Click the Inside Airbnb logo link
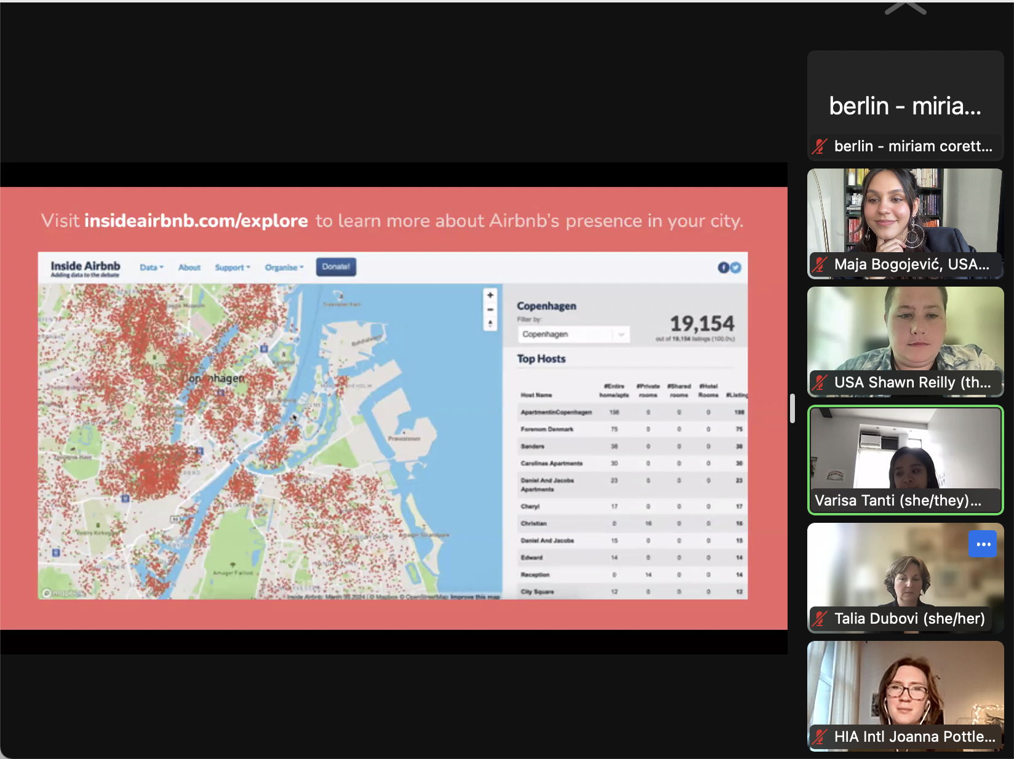The height and width of the screenshot is (759, 1014). (86, 268)
